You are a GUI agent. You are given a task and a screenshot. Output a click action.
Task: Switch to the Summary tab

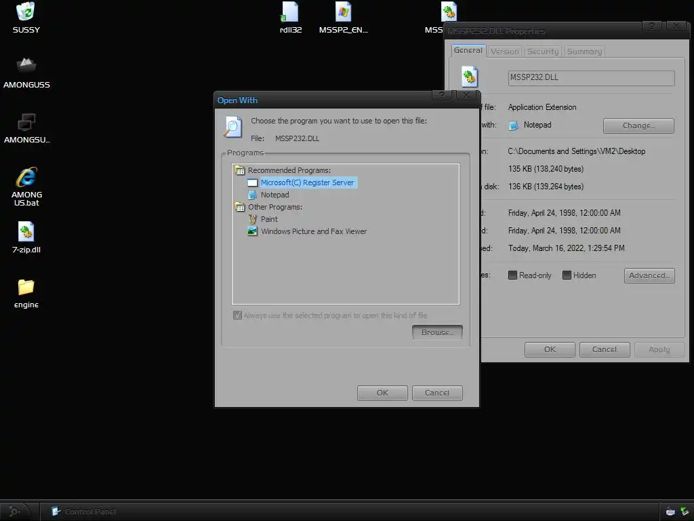[x=584, y=52]
